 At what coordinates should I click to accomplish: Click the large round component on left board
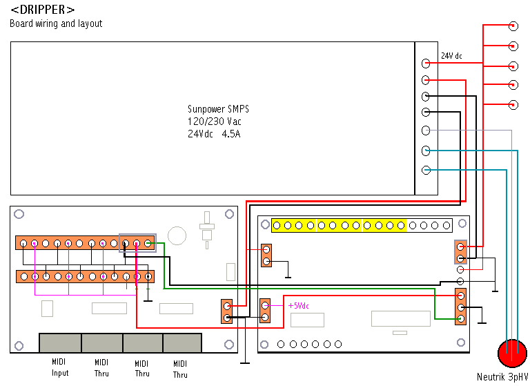point(178,235)
